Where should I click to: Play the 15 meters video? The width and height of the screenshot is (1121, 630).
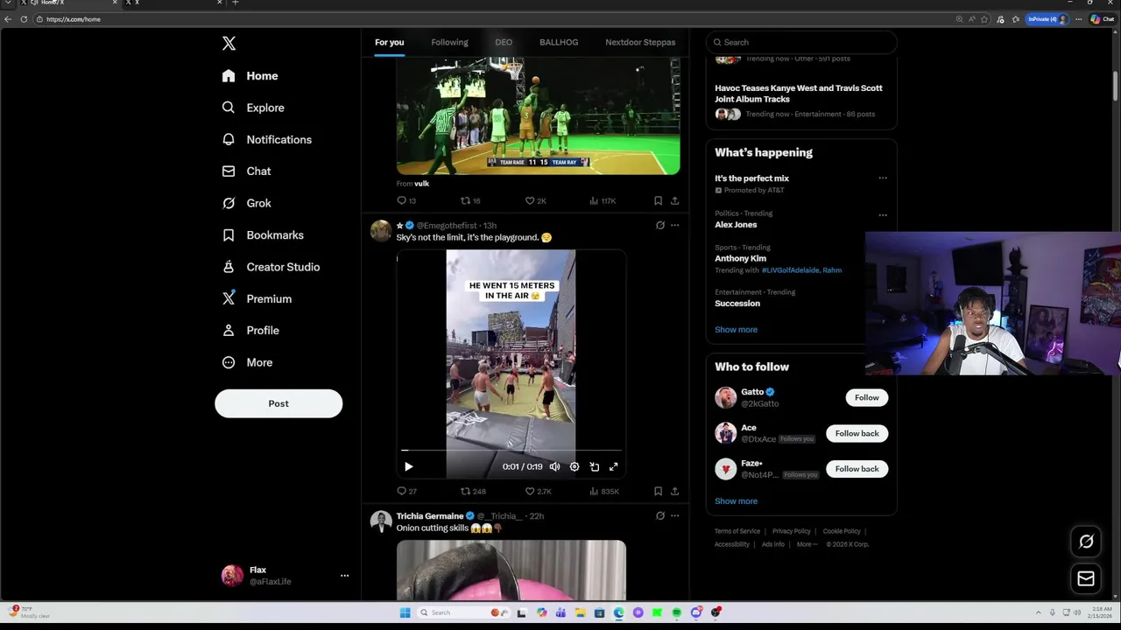(x=408, y=466)
